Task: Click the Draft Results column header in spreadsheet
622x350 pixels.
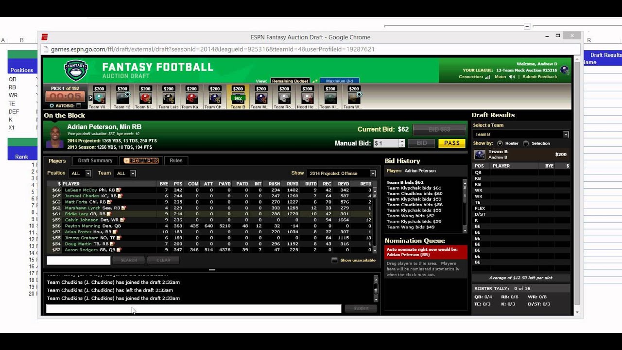Action: click(605, 55)
